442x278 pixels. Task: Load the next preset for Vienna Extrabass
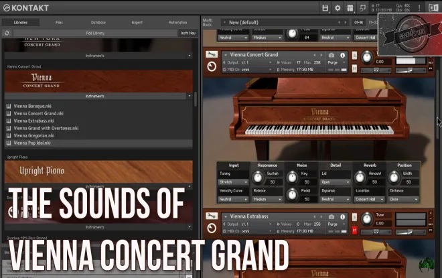click(321, 216)
